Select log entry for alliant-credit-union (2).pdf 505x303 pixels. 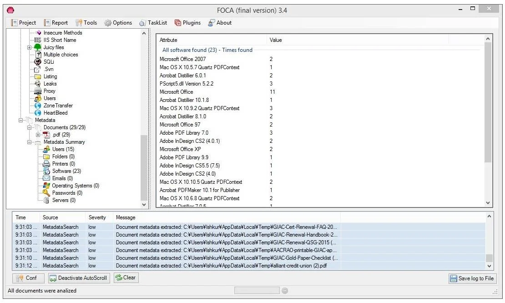tap(249, 266)
